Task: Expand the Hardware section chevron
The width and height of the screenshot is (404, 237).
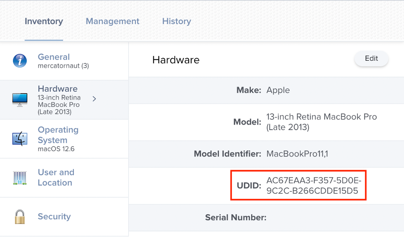Action: click(x=94, y=99)
